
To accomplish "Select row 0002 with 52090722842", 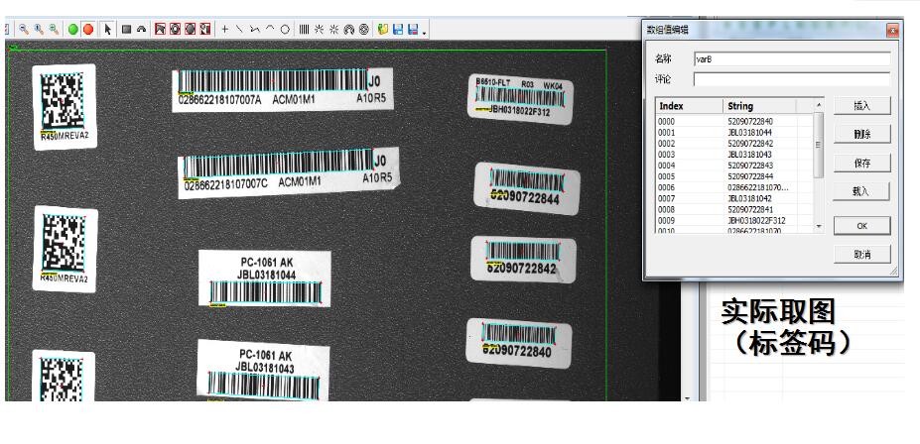I will pos(735,144).
